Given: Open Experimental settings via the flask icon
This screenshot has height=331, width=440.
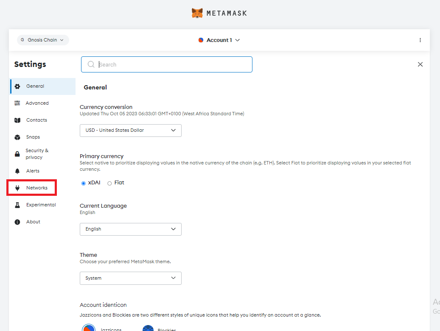Looking at the screenshot, I should 17,205.
